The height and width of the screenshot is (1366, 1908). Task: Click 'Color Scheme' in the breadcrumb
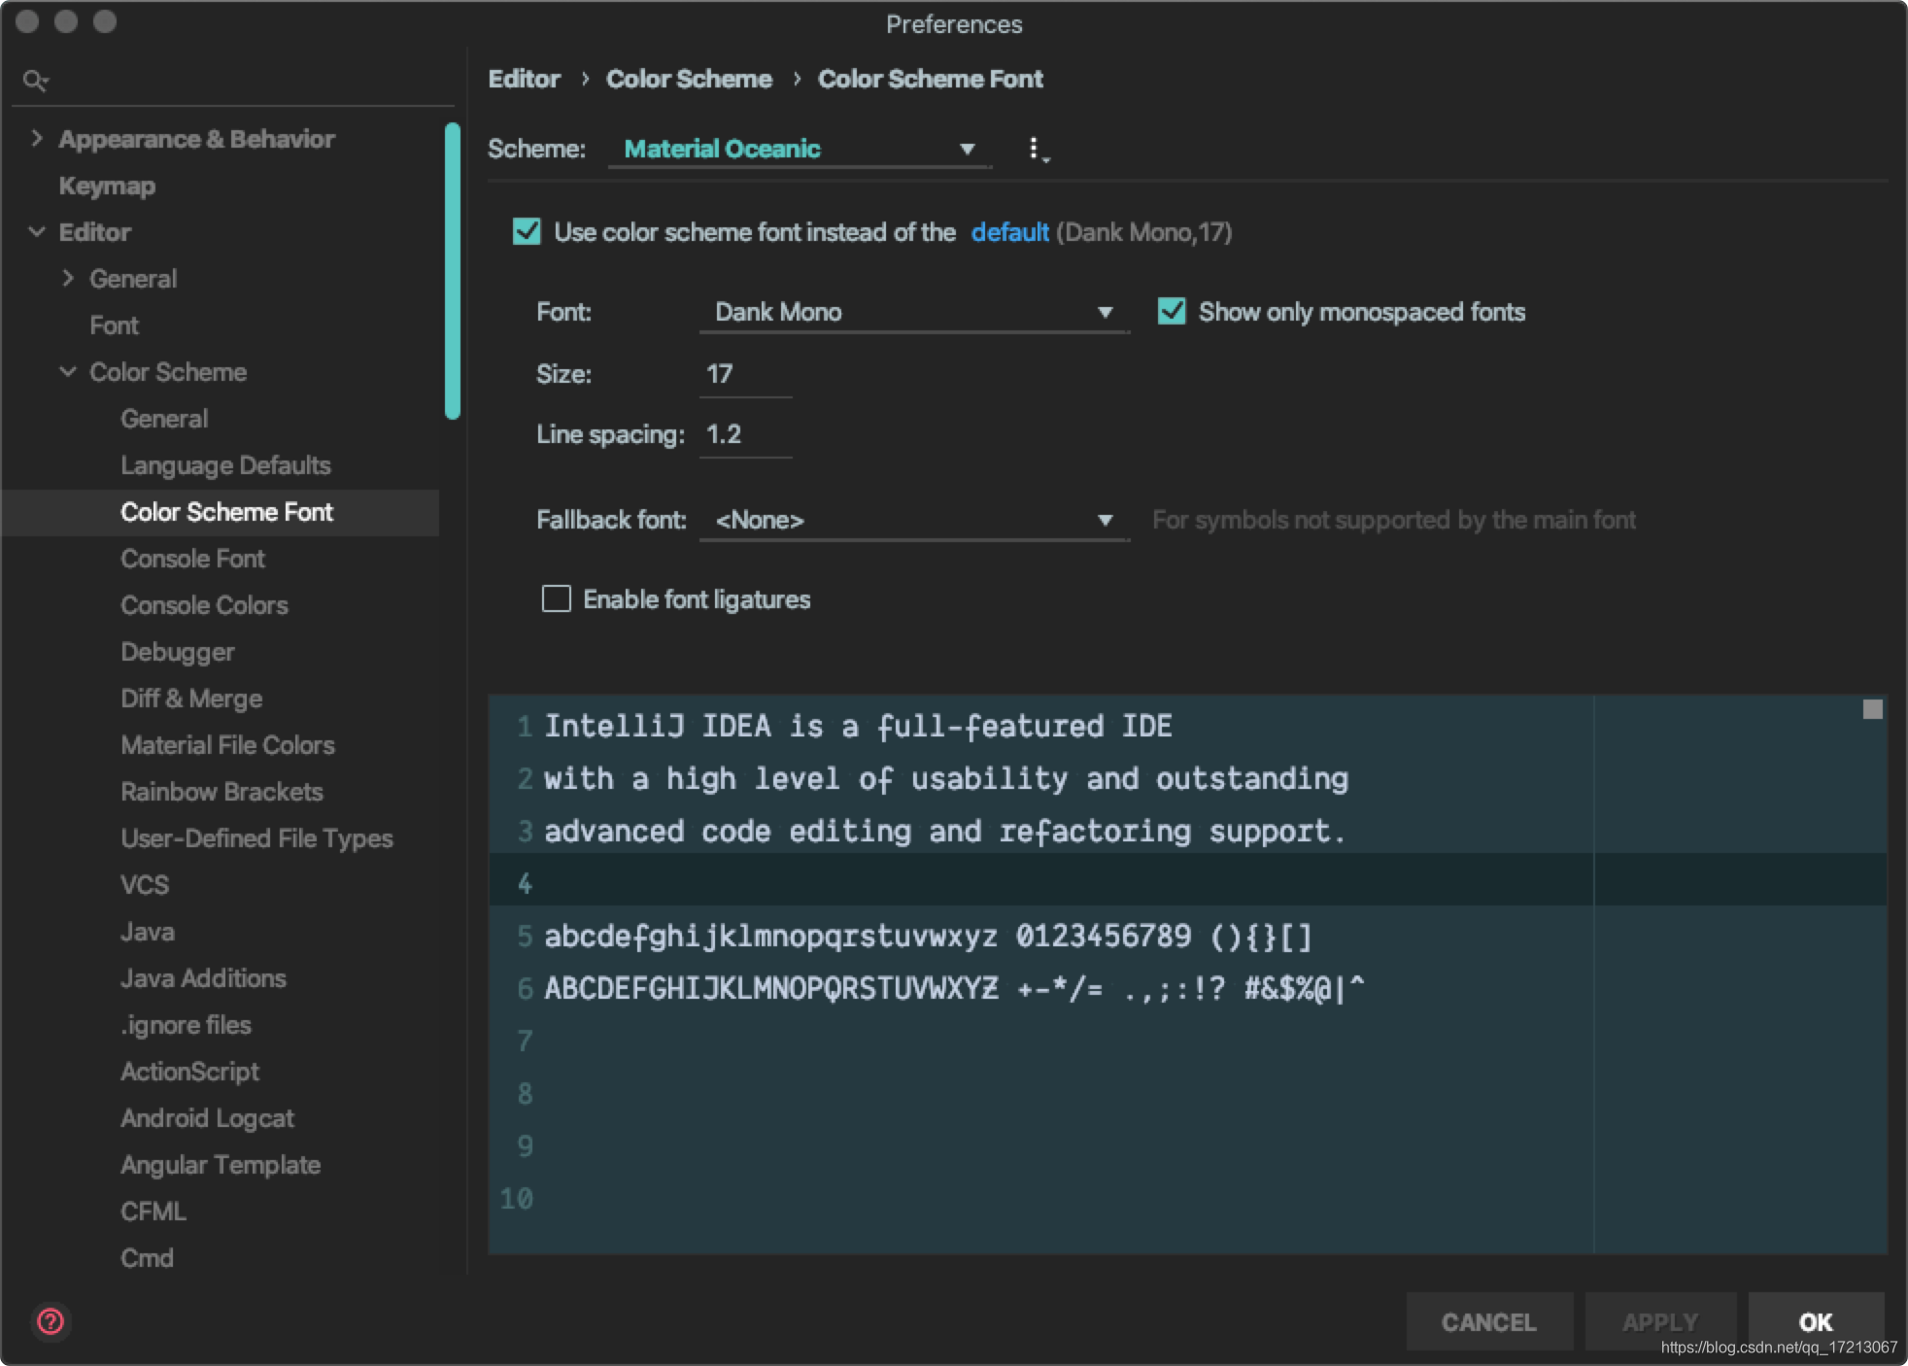click(x=689, y=79)
